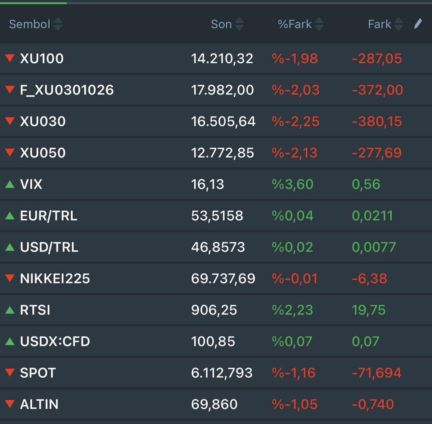Tap the red down arrow beside XU050

point(10,152)
